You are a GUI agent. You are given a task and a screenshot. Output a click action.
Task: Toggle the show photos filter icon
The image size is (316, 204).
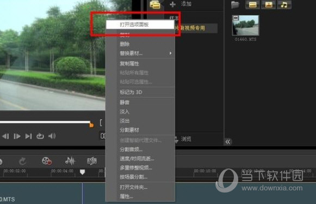(269, 4)
